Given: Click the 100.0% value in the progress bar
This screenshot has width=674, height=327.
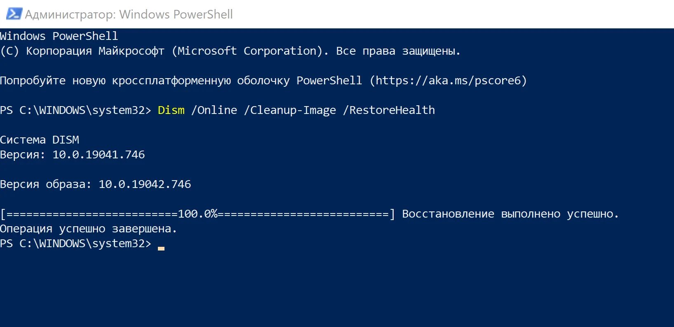Looking at the screenshot, I should click(x=197, y=214).
